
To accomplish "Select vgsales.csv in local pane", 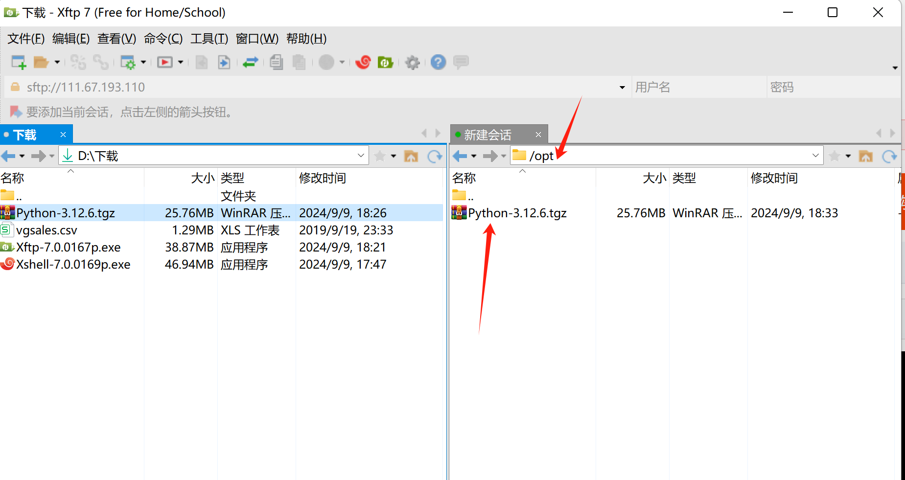I will click(x=221, y=230).
